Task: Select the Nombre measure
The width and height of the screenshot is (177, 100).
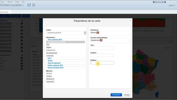Action: tap(49, 73)
